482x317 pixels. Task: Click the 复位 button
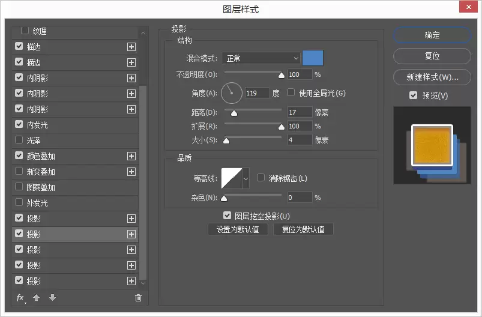[x=432, y=56]
